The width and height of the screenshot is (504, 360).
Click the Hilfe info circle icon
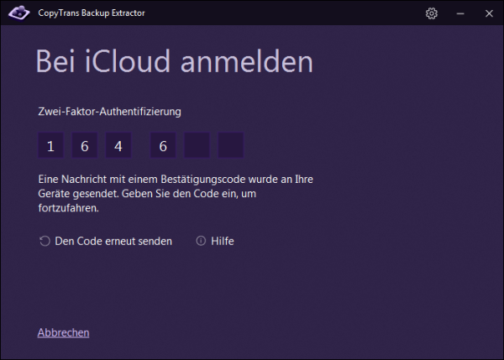pyautogui.click(x=201, y=241)
